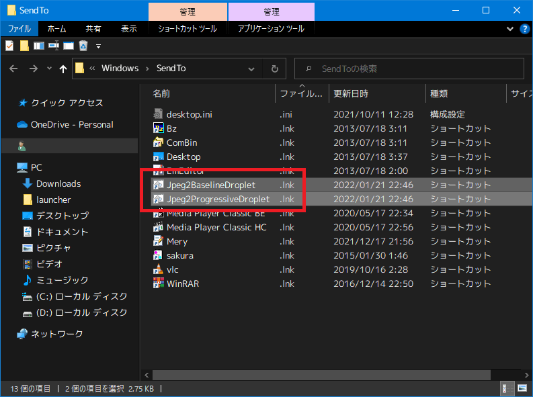Switch to the 表示 ribbon tab
533x397 pixels.
point(129,29)
